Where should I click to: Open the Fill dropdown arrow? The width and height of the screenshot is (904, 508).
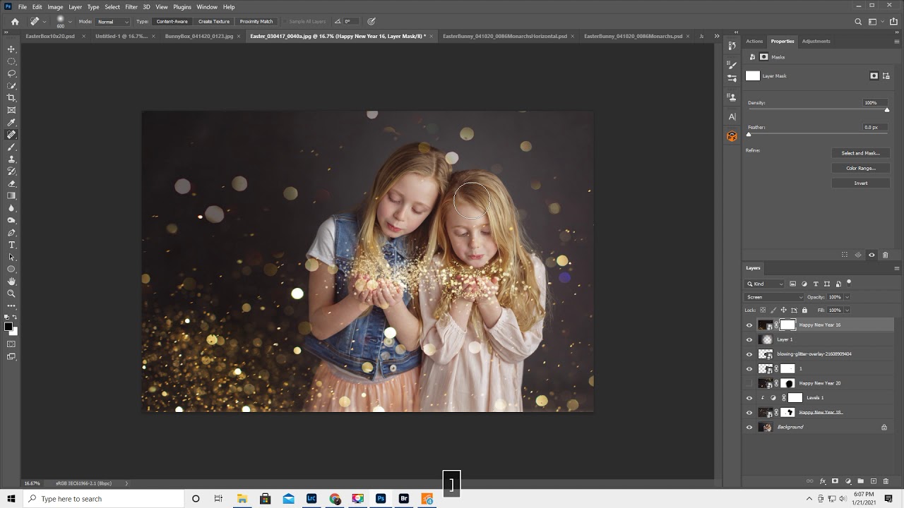tap(847, 310)
